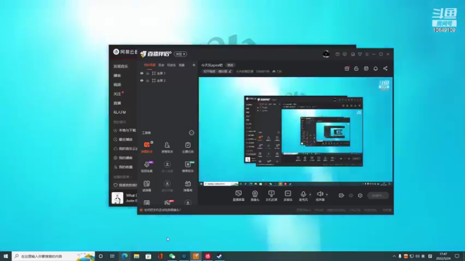465x261 pixels.
Task: Toggle the lock on 全屏 2 source
Action: click(148, 81)
